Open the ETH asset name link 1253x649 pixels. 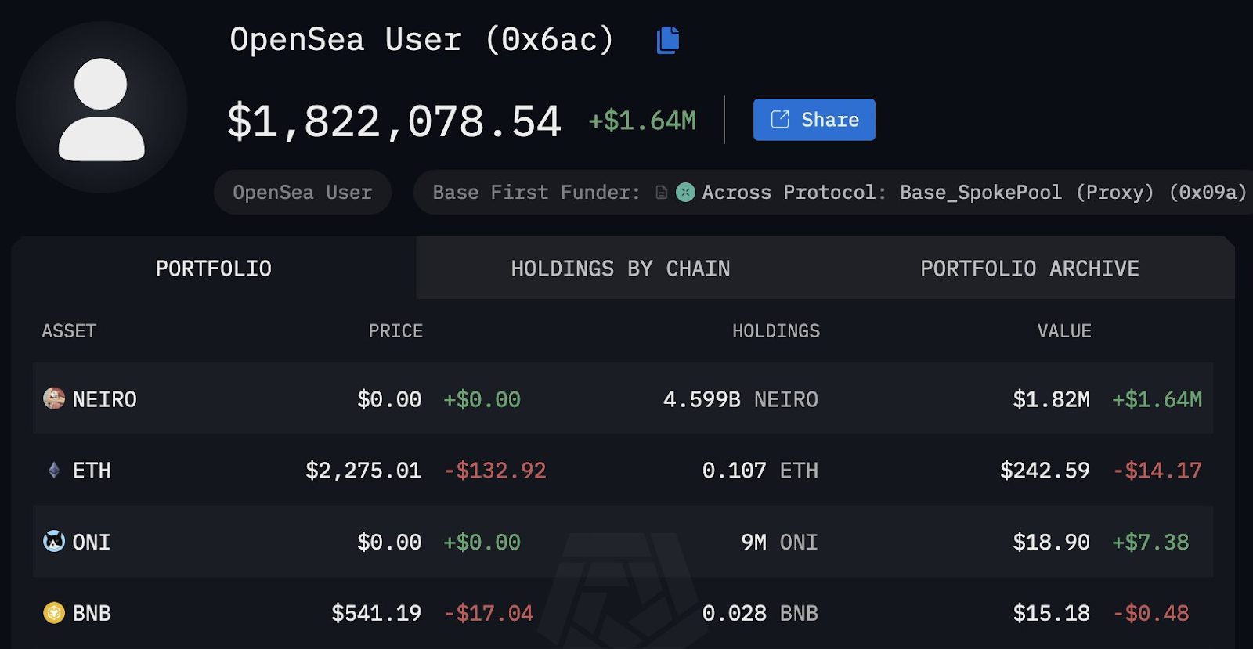point(92,471)
